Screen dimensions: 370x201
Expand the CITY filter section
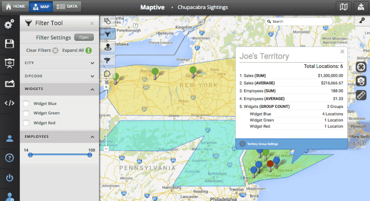(59, 63)
